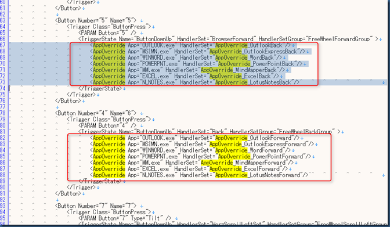
Task: Click line number 82 in the gutter
Action: tap(3, 138)
